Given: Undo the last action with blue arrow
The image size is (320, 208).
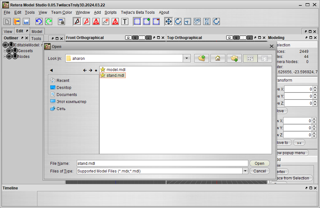Looking at the screenshot, I should (39, 21).
